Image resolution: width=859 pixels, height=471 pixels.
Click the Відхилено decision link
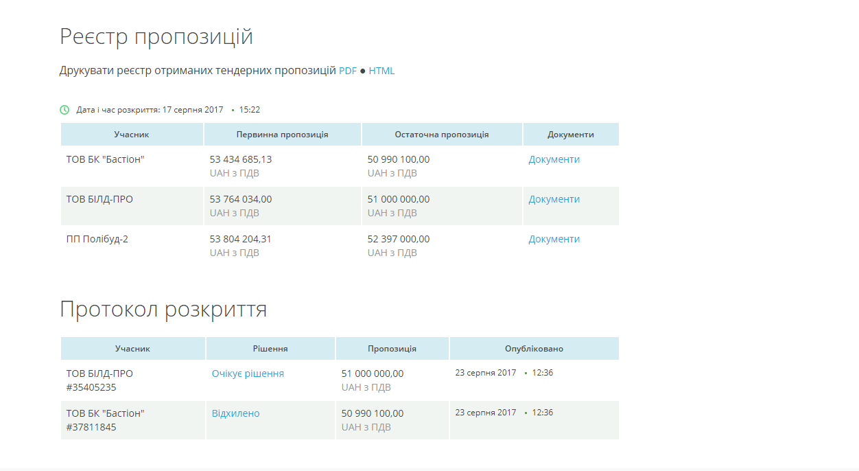pyautogui.click(x=235, y=413)
